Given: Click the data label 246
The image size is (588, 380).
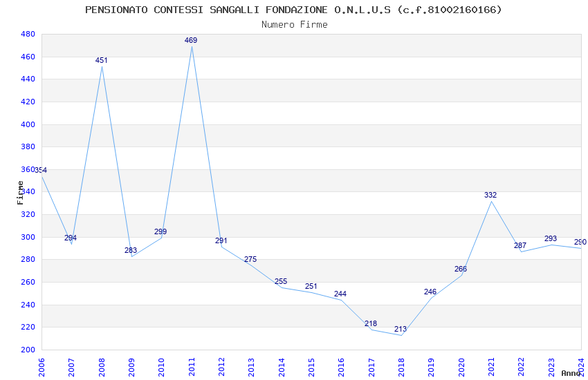Looking at the screenshot, I should [430, 292].
